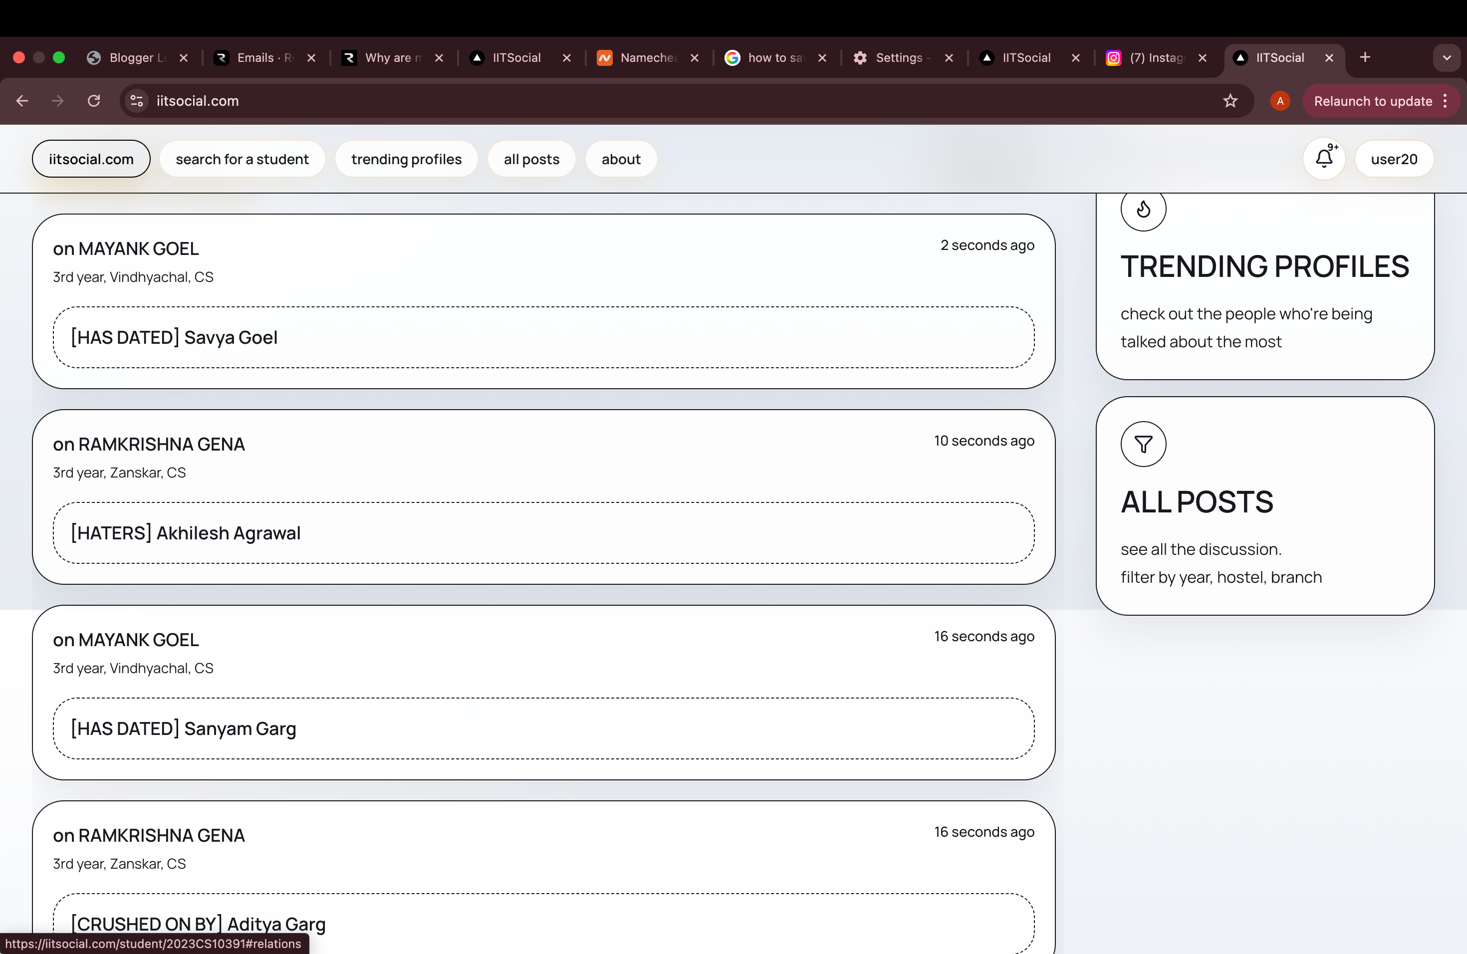Click the Chrome profile avatar icon
Viewport: 1467px width, 954px height.
click(1279, 101)
